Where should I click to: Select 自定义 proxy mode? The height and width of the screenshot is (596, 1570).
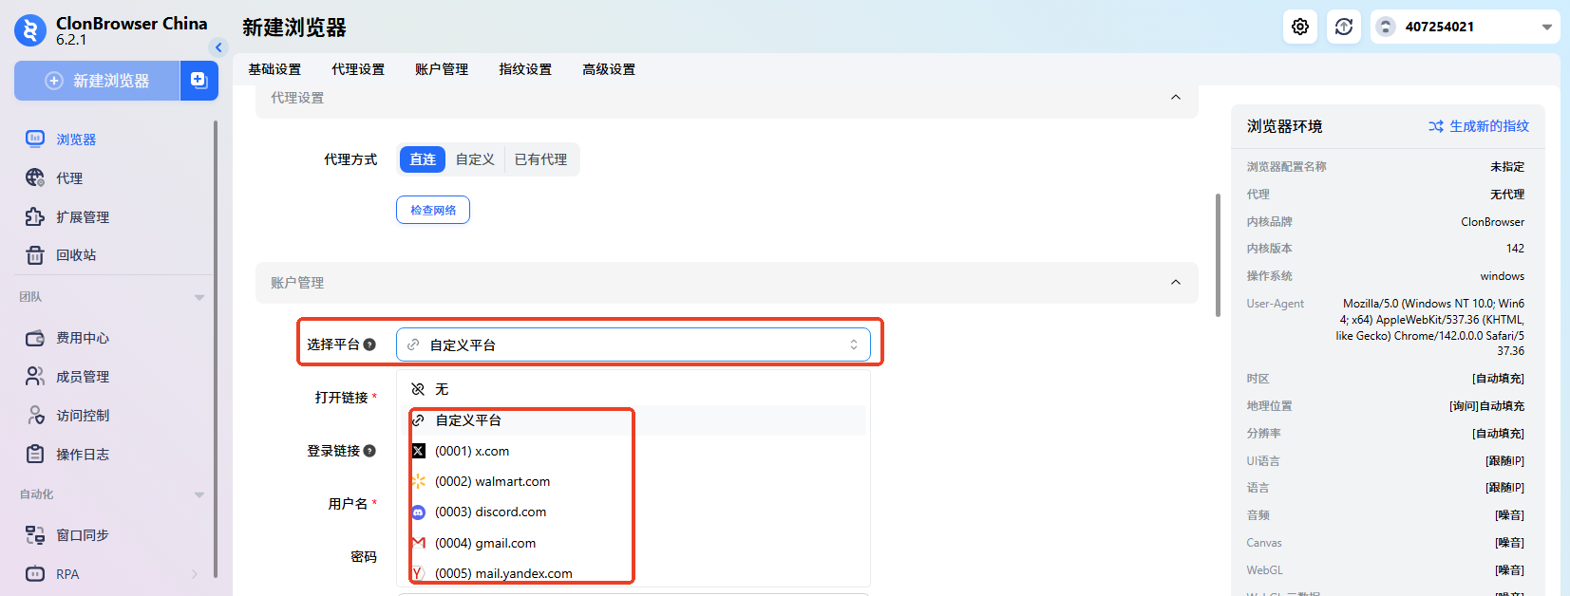(x=475, y=159)
